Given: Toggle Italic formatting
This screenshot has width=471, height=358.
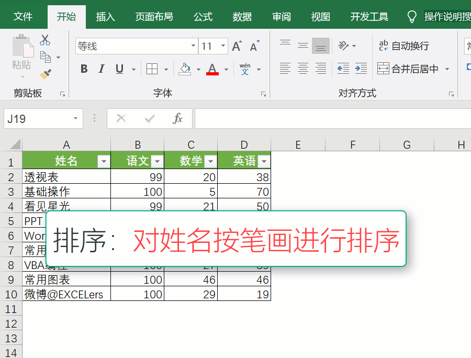Looking at the screenshot, I should pos(102,69).
